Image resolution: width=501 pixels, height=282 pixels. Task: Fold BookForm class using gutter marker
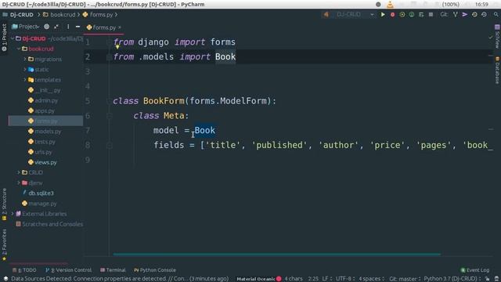click(x=109, y=101)
